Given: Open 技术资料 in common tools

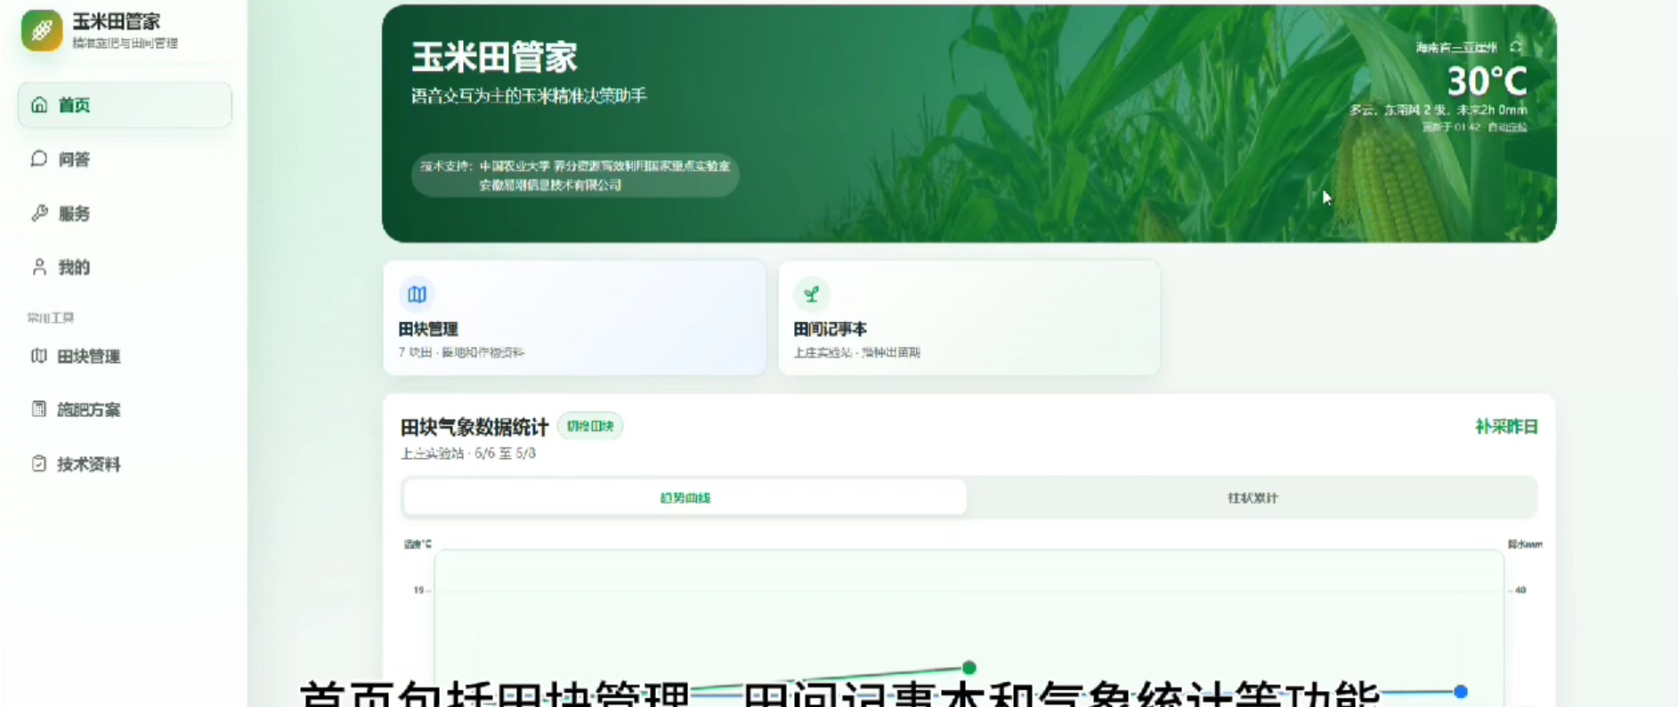Looking at the screenshot, I should tap(125, 463).
